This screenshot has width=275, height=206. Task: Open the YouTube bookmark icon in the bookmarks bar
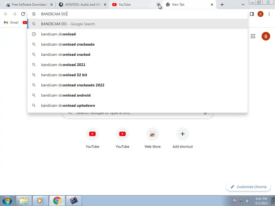pos(25,23)
